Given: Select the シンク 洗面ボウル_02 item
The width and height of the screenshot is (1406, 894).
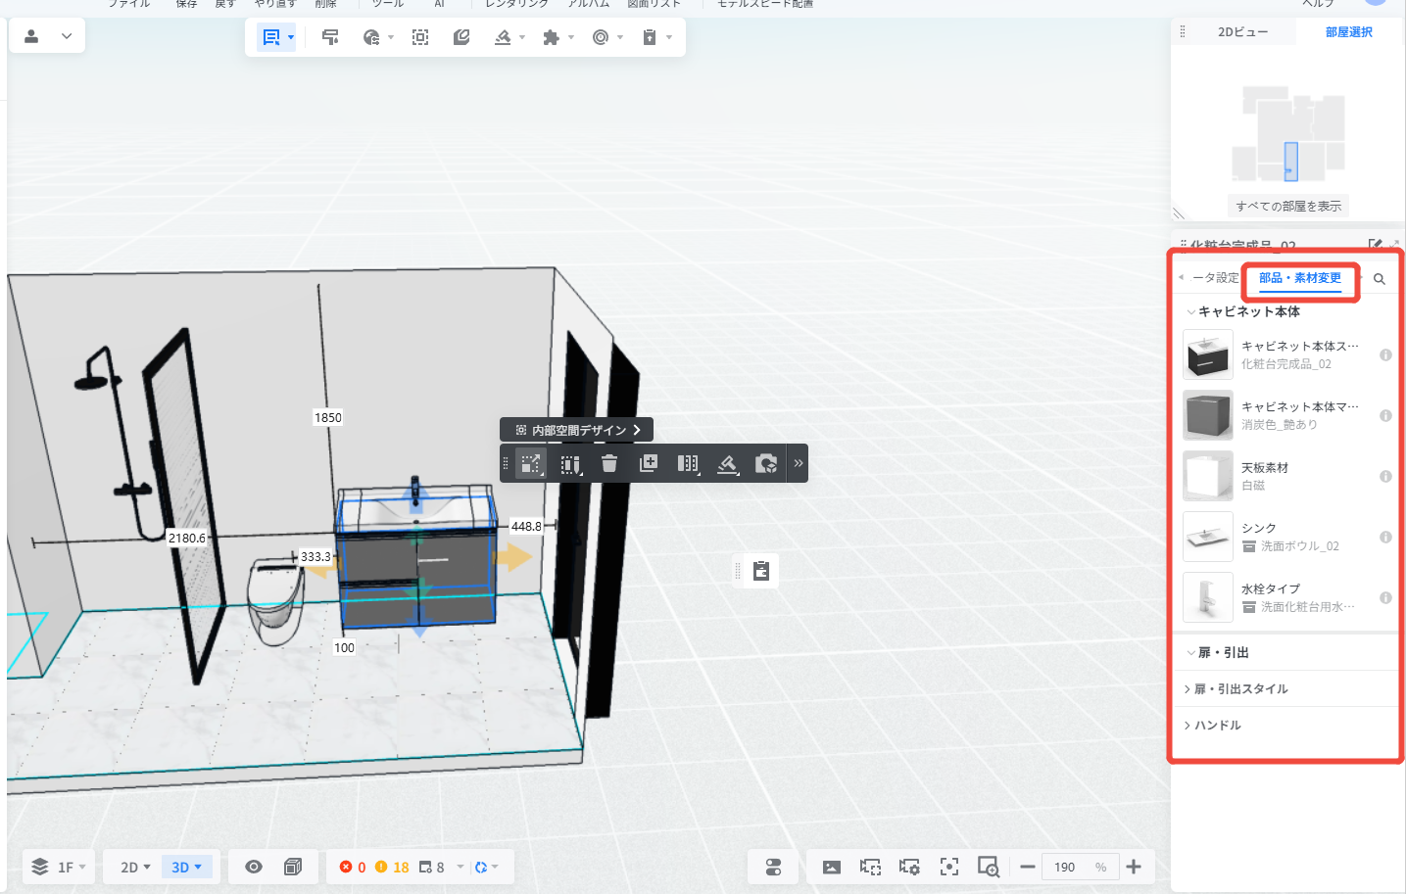Looking at the screenshot, I should pyautogui.click(x=1287, y=537).
